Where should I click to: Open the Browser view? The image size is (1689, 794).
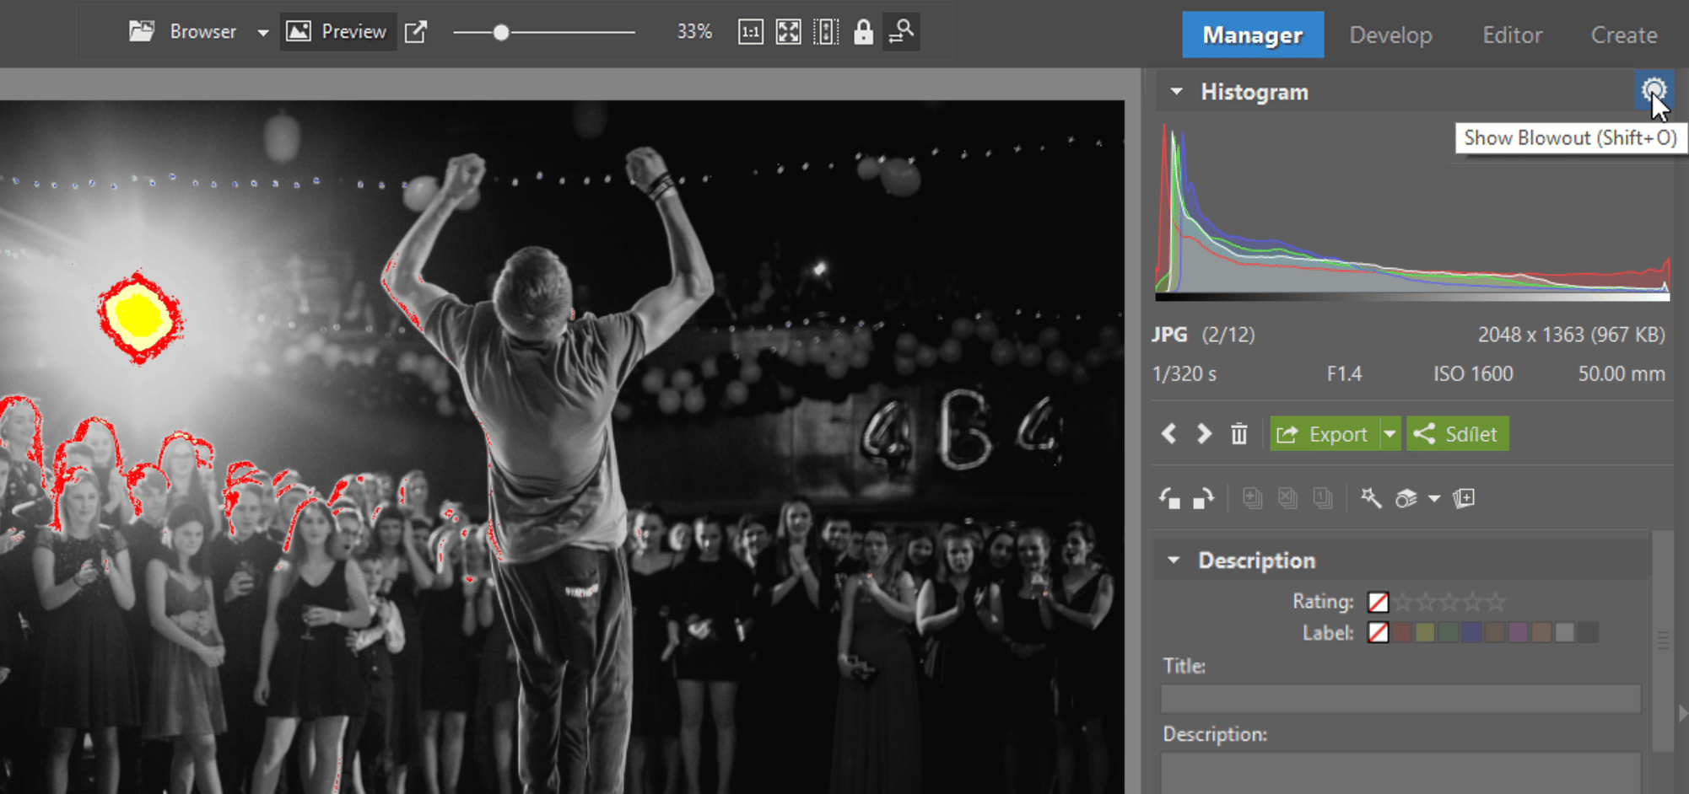182,32
